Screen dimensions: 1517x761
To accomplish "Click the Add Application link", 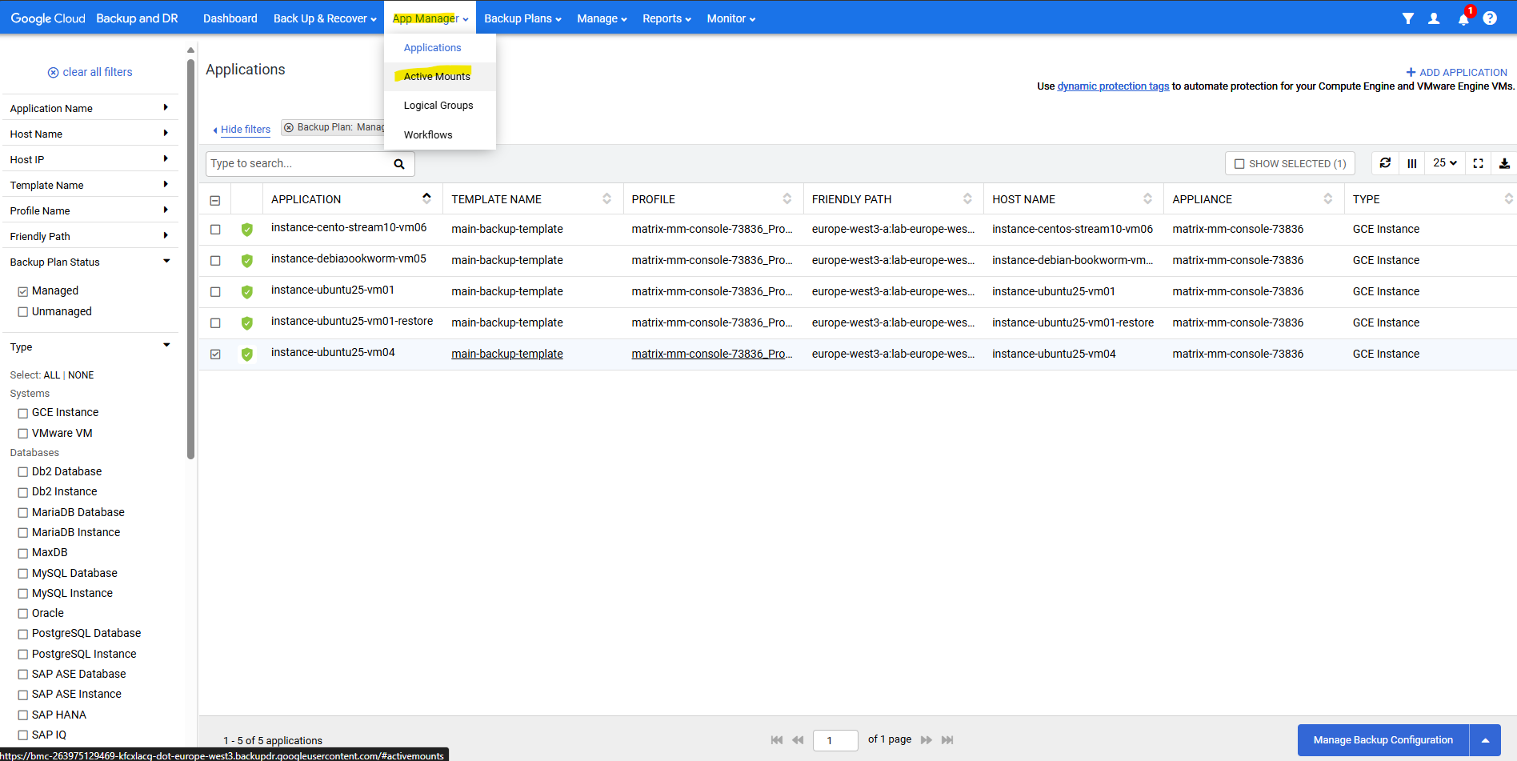I will pyautogui.click(x=1456, y=72).
